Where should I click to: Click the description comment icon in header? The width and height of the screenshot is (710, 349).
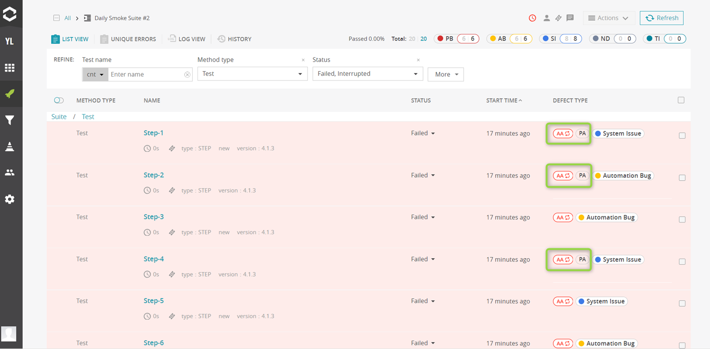pos(570,18)
